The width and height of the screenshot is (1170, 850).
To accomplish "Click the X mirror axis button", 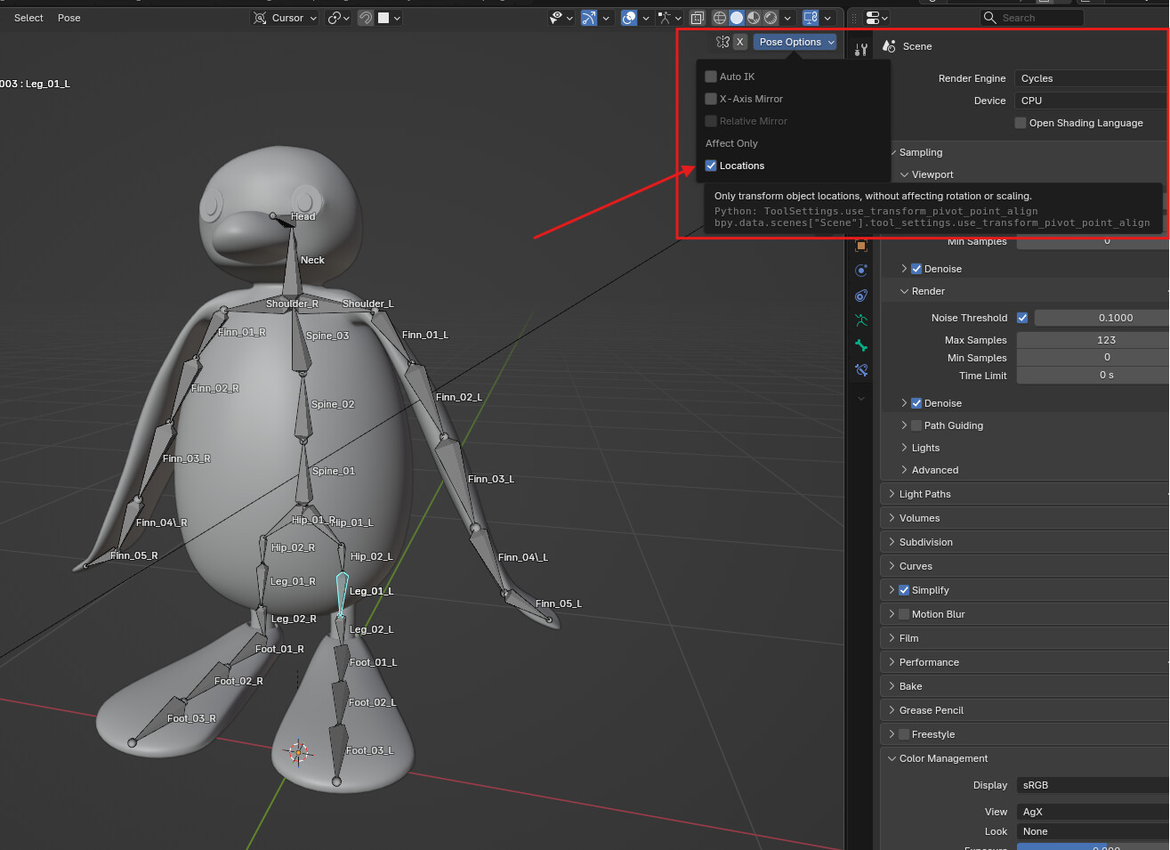I will [x=739, y=42].
